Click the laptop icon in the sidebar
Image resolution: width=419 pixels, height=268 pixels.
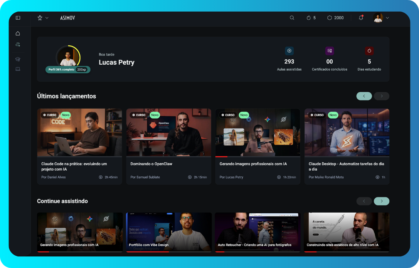(18, 69)
